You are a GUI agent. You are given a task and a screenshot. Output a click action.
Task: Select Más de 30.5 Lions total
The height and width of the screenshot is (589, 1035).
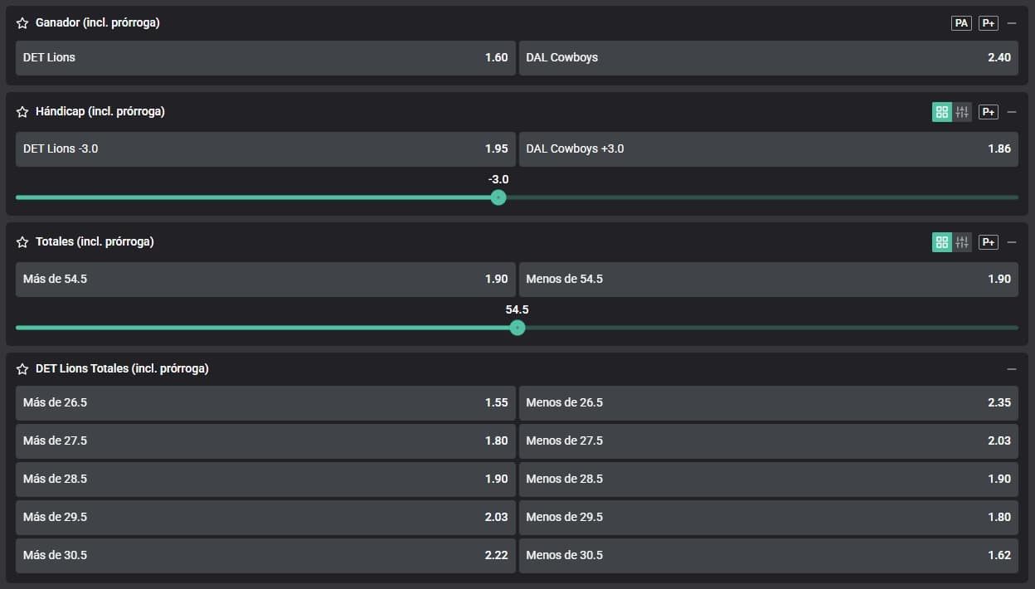click(x=265, y=556)
